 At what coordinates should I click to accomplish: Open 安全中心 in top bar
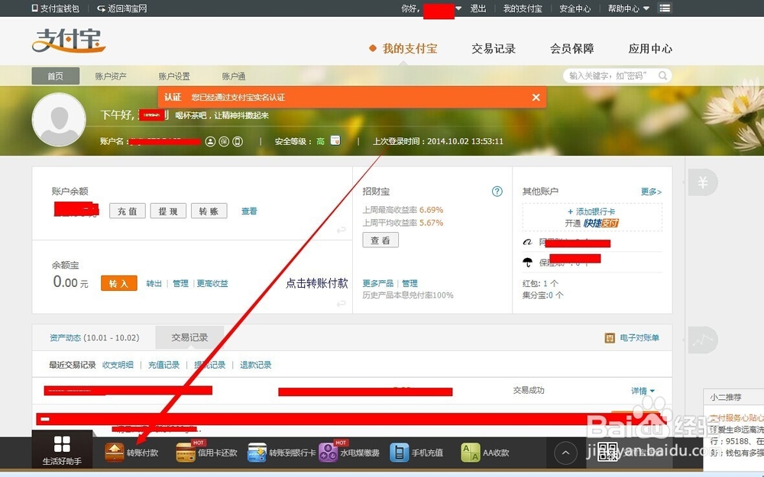tap(575, 8)
